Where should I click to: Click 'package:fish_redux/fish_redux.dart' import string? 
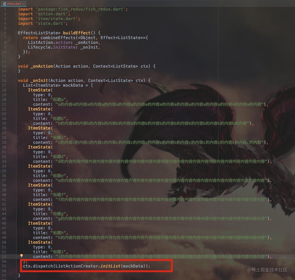pyautogui.click(x=81, y=9)
